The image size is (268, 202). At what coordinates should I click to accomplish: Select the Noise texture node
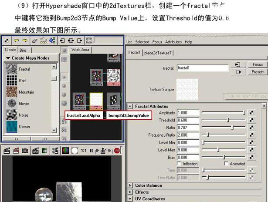pyautogui.click(x=12, y=115)
